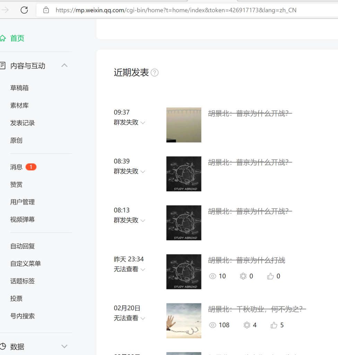Viewport: 338px width, 355px height.
Task: Open article 胡景北：千秋功业，何不为之？
Action: pos(257,309)
